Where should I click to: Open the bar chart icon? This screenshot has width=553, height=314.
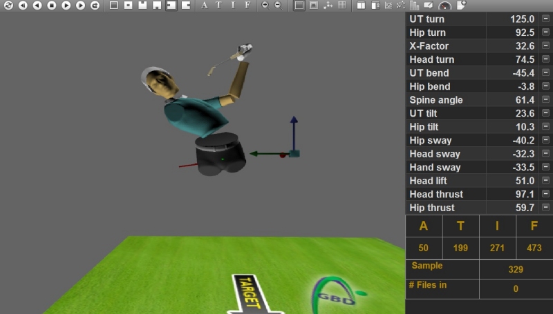(414, 6)
